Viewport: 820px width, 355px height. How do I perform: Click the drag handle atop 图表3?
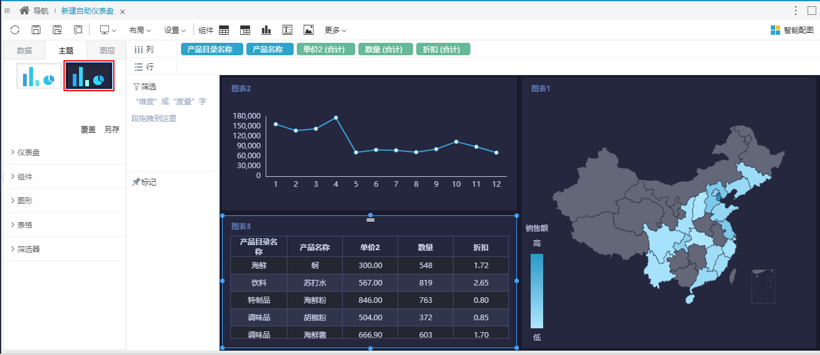tap(370, 219)
